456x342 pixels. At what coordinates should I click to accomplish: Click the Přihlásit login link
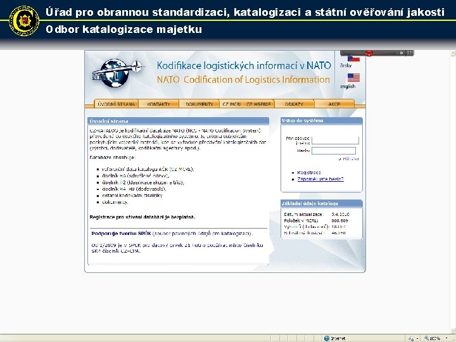(x=350, y=159)
